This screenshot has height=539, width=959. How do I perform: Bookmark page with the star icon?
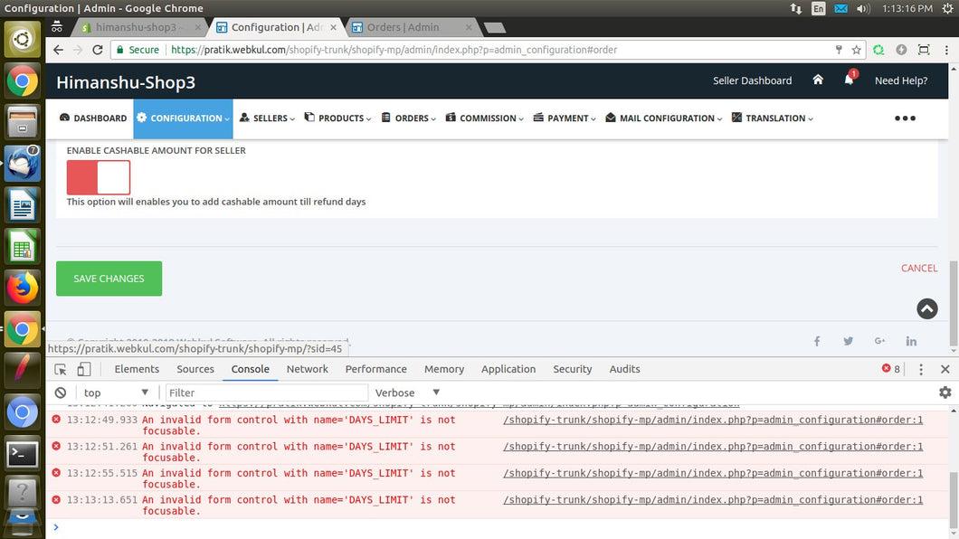[856, 50]
